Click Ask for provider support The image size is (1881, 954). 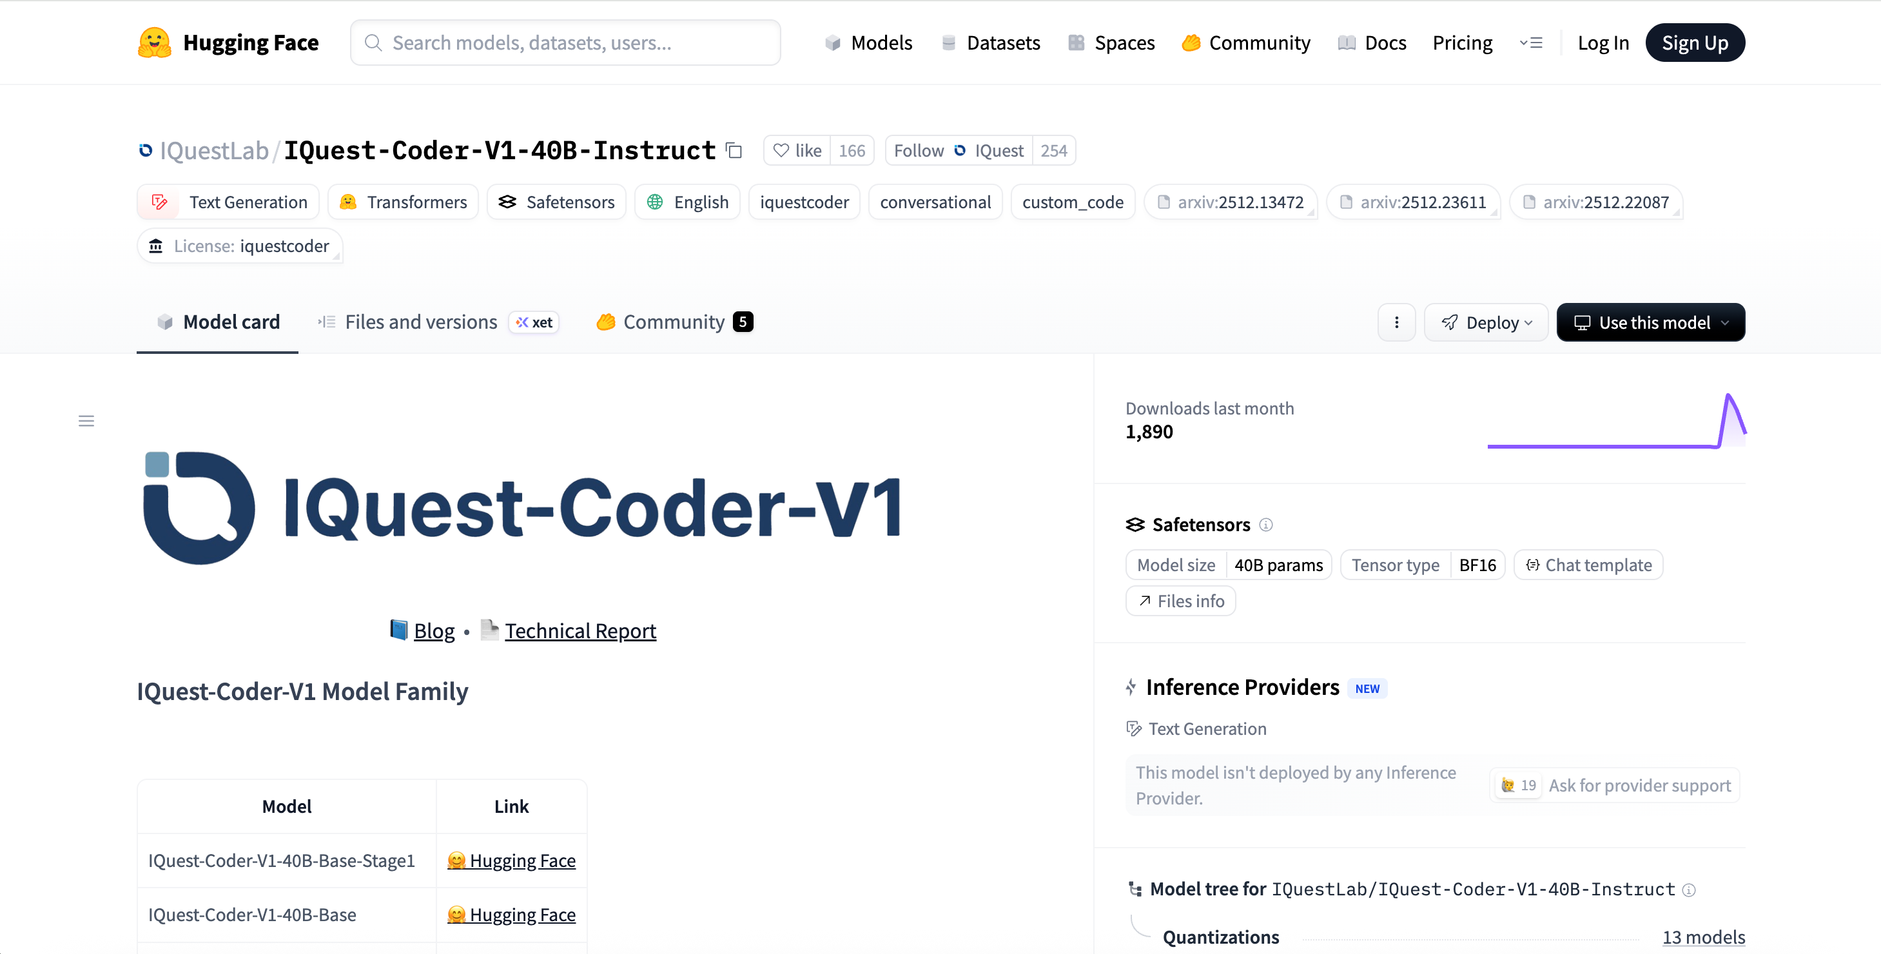(x=1640, y=784)
